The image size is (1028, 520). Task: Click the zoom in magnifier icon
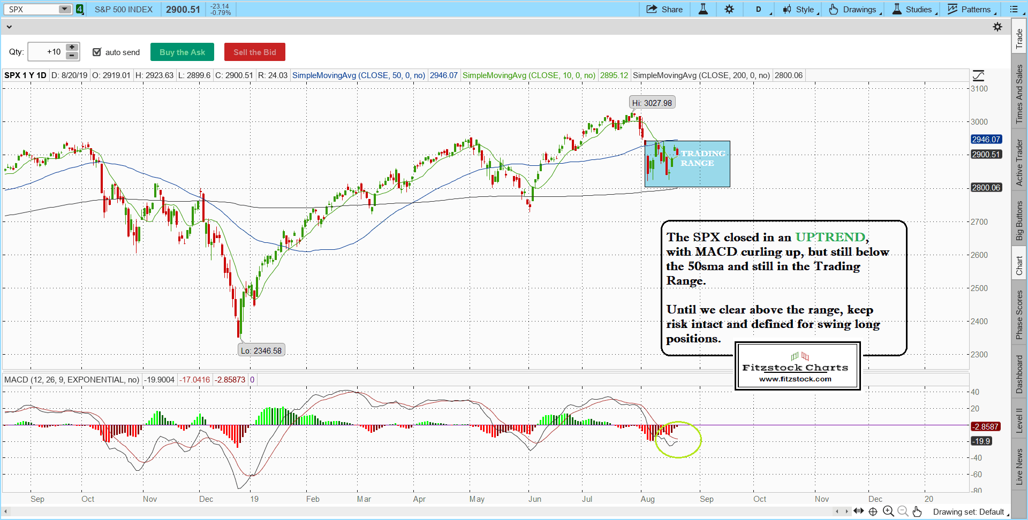click(x=888, y=511)
